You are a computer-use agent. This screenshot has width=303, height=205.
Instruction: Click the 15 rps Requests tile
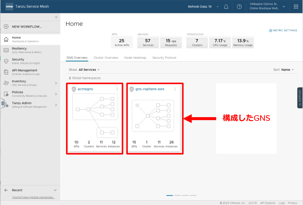pos(171,42)
